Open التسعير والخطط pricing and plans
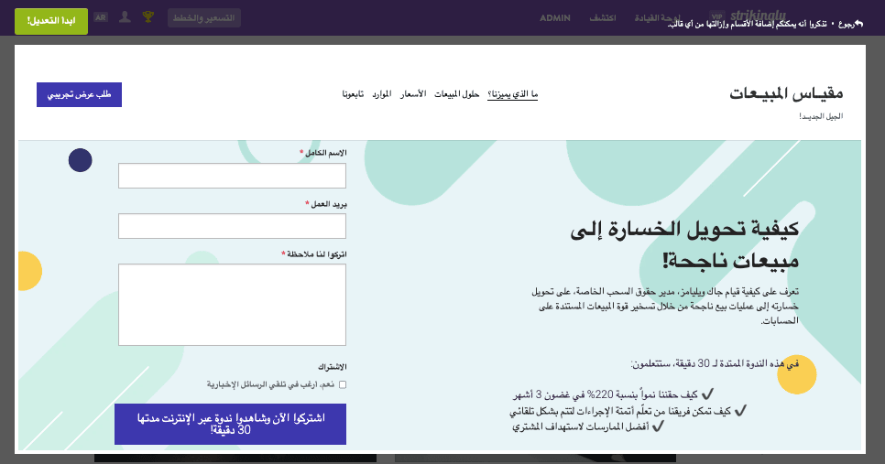The width and height of the screenshot is (885, 464). [x=204, y=18]
